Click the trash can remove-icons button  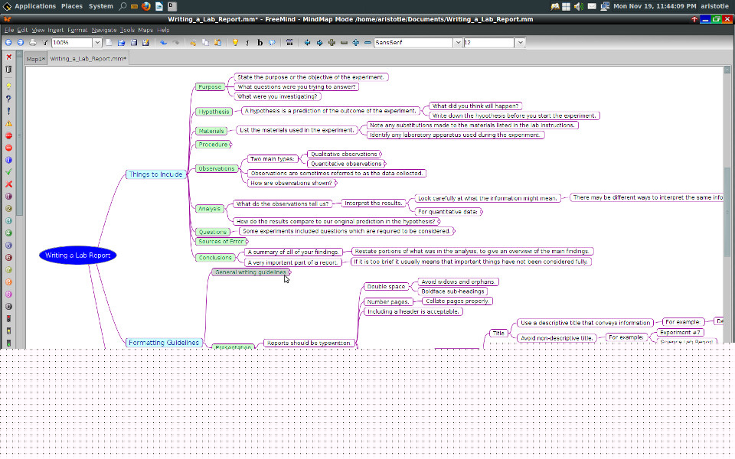(8, 70)
